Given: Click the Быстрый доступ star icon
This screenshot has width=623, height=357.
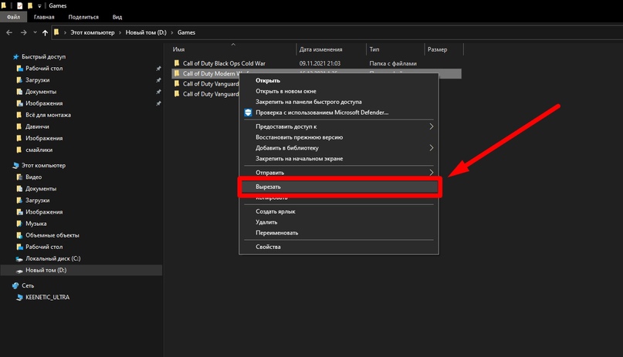Looking at the screenshot, I should tap(15, 57).
